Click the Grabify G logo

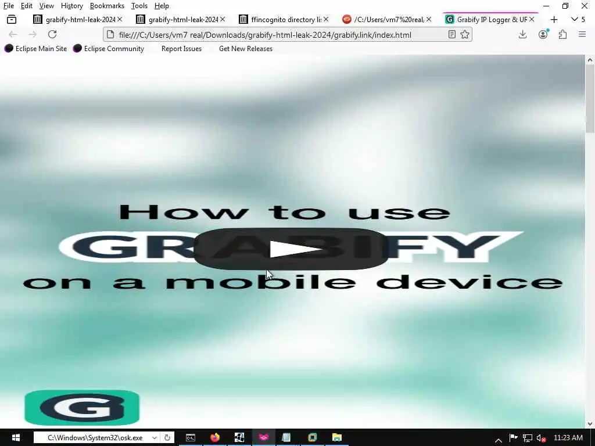[x=82, y=407]
